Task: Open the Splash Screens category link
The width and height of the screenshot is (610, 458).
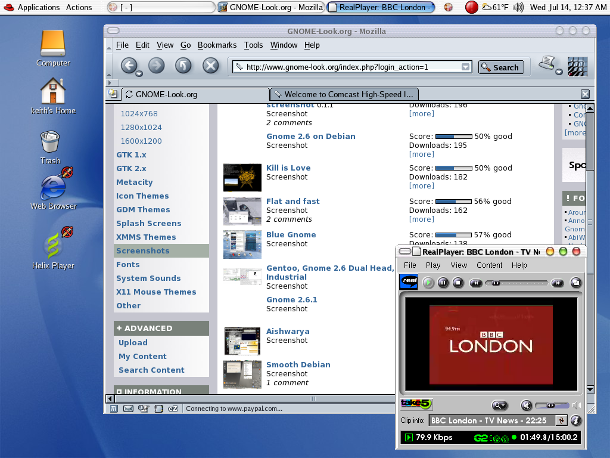Action: pos(148,223)
